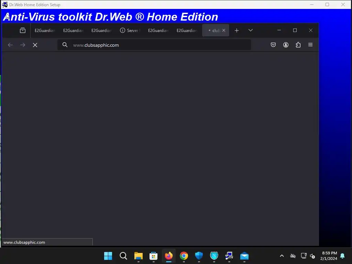Click the Firefox taskbar icon

[x=169, y=256]
